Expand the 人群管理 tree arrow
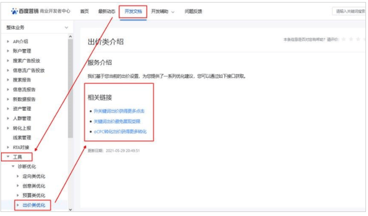The height and width of the screenshot is (216, 368). click(x=8, y=118)
